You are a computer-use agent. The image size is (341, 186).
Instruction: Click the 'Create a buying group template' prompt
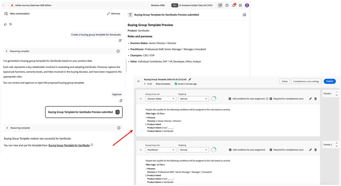point(96,34)
